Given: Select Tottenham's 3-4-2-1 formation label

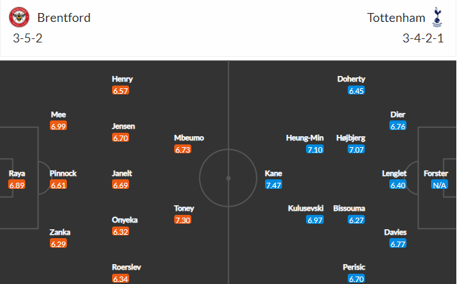Looking at the screenshot, I should coord(423,38).
